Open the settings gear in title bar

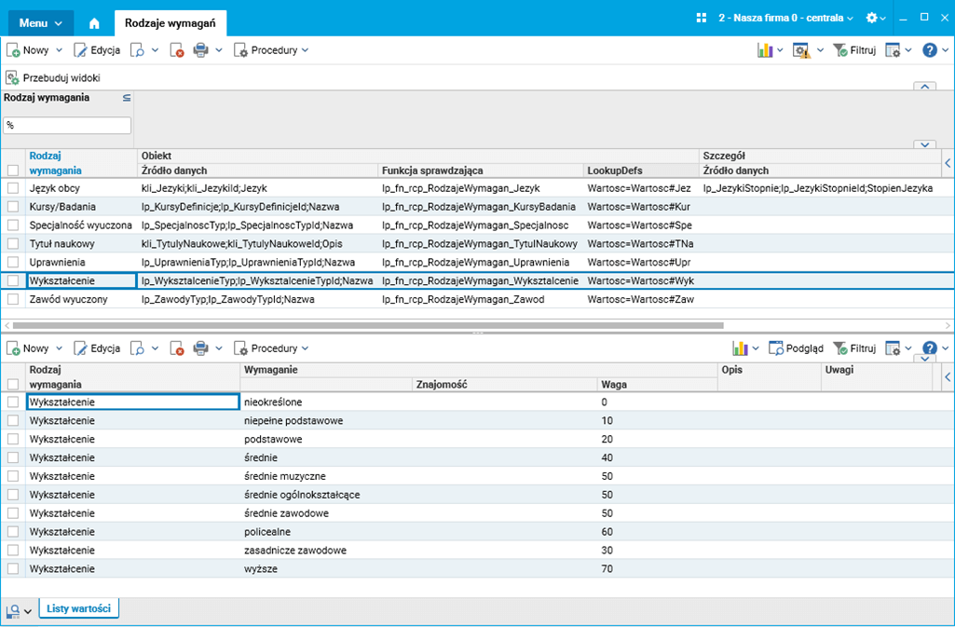[x=872, y=18]
